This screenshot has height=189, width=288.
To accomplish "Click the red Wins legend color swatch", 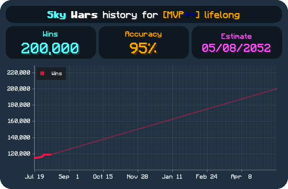I will coord(42,73).
